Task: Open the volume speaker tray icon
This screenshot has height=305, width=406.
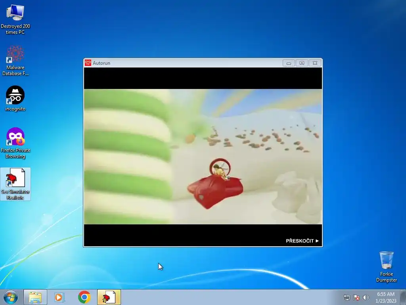Action: [366, 297]
